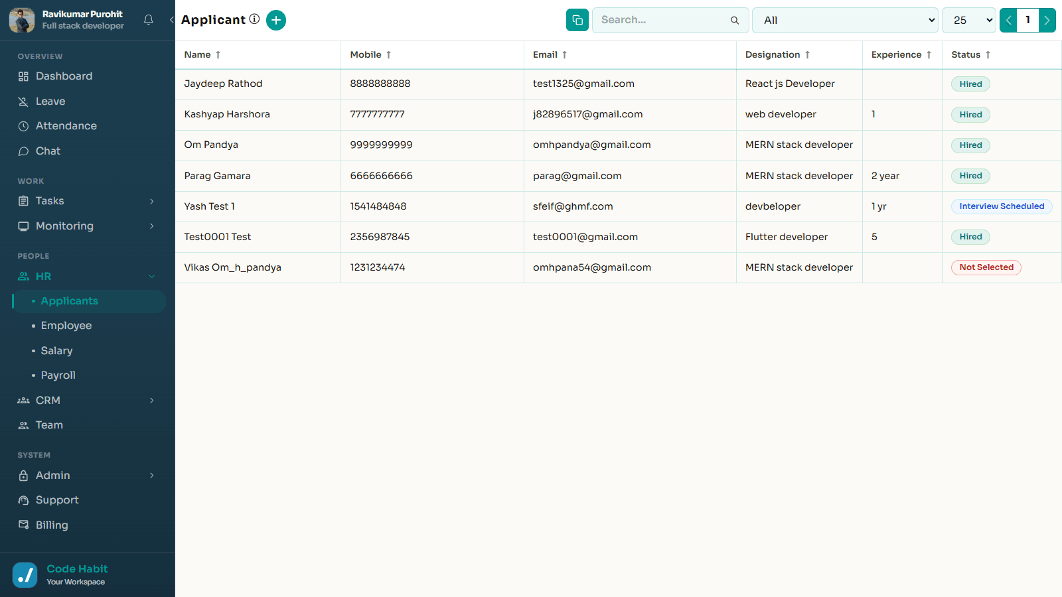Screen dimensions: 1062x597
Task: Go to previous page arrow
Action: (x=1008, y=20)
